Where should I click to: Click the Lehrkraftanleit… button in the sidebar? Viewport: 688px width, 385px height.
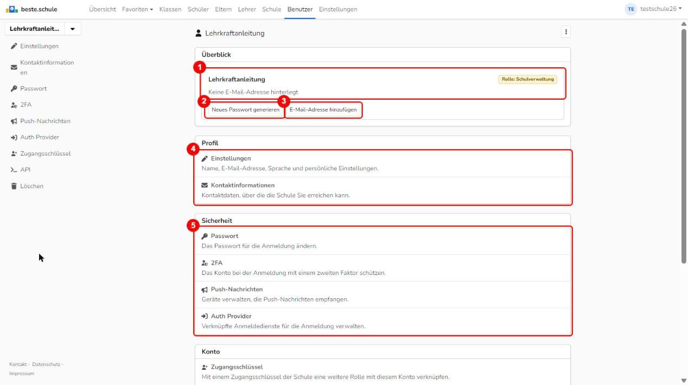tap(35, 29)
